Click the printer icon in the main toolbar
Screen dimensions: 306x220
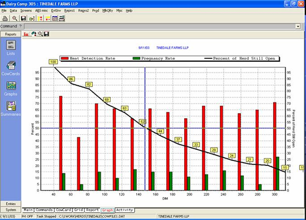[5, 18]
